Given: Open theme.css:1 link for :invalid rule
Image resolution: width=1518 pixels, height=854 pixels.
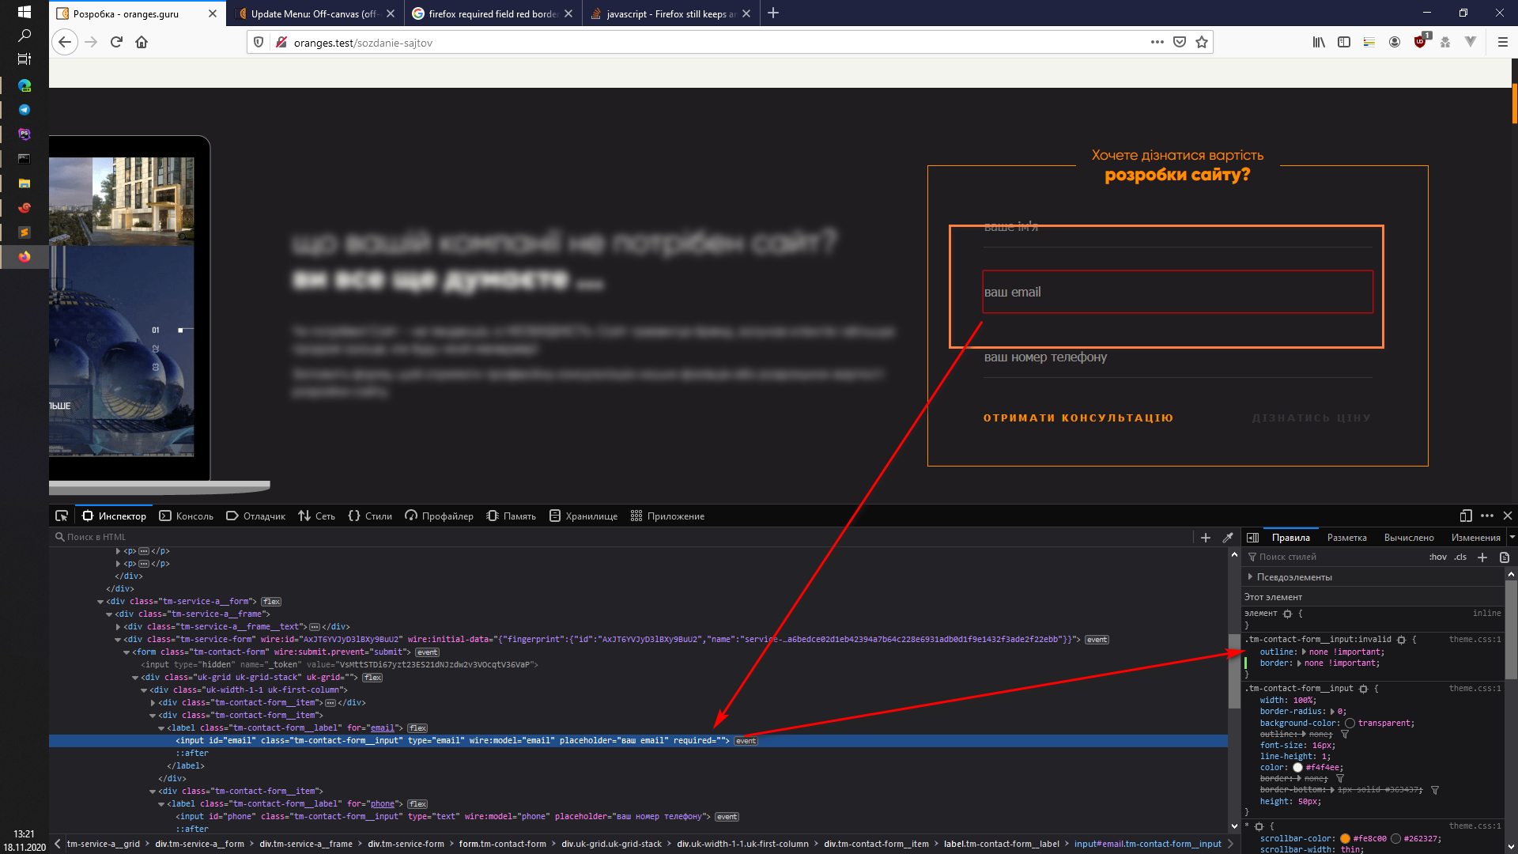Looking at the screenshot, I should coord(1475,640).
